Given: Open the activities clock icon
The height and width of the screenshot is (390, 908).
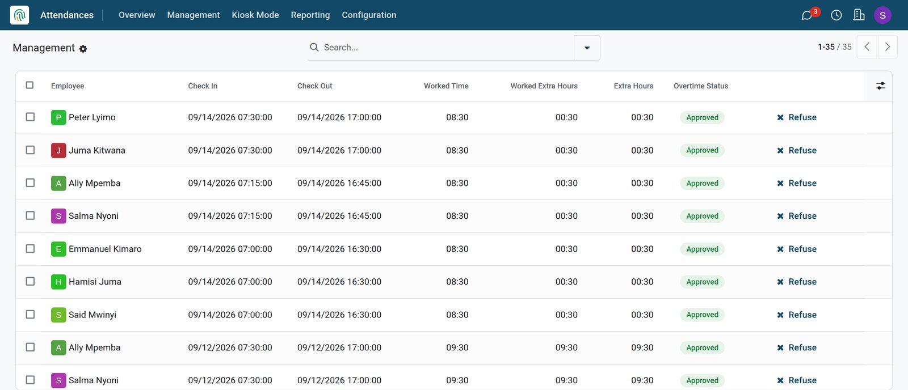Looking at the screenshot, I should pos(836,15).
